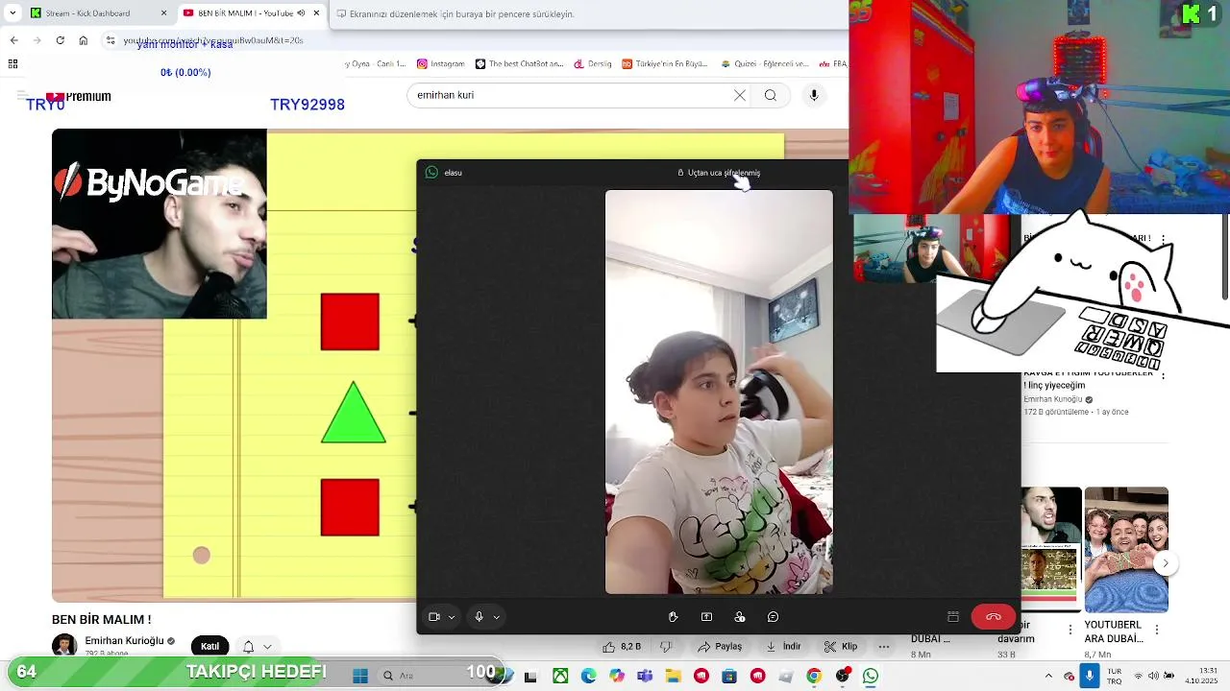This screenshot has width=1230, height=691.
Task: Click İndir download button
Action: (x=783, y=647)
